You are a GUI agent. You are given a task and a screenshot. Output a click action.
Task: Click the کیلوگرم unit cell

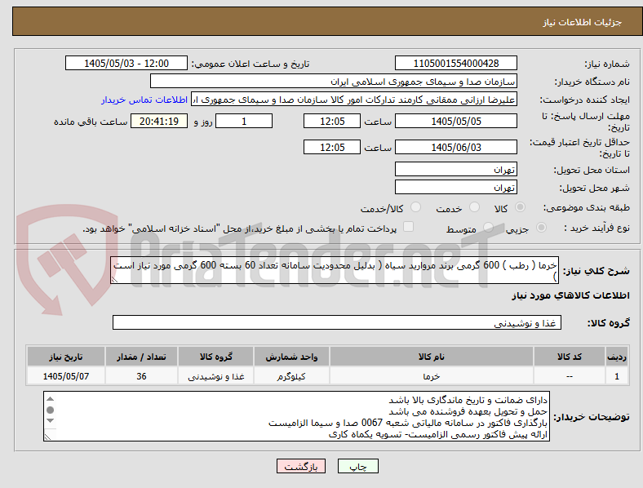coord(291,376)
